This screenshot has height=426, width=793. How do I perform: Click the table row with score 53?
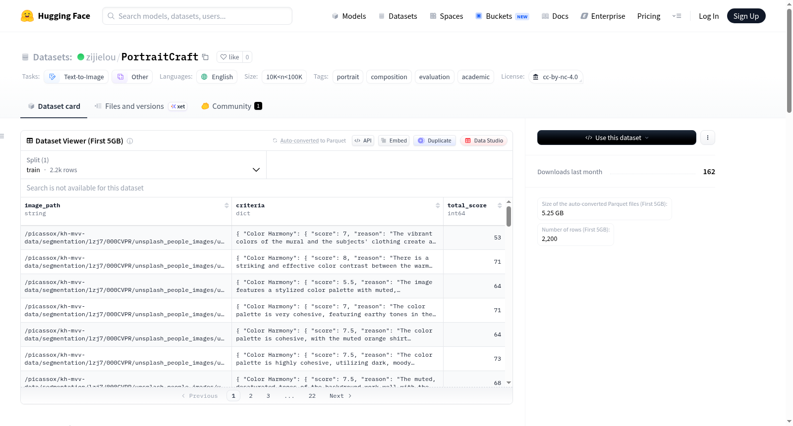click(x=263, y=237)
